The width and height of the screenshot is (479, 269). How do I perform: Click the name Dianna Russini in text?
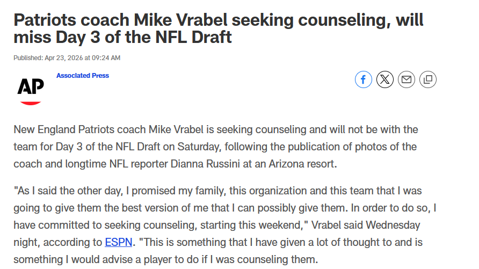tap(205, 164)
